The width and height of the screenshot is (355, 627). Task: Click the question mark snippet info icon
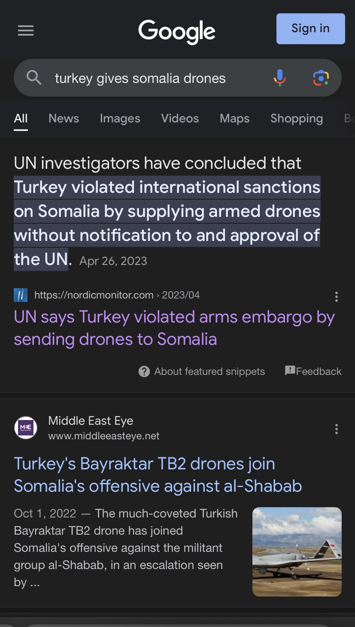pyautogui.click(x=144, y=371)
